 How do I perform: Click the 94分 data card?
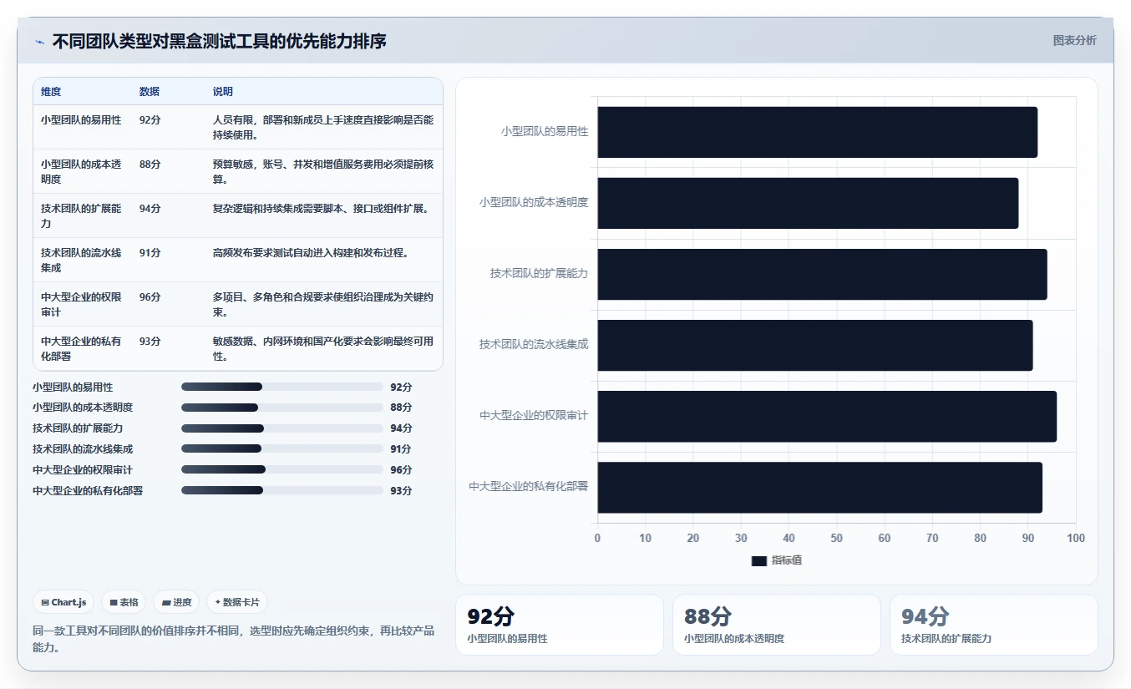pos(993,625)
